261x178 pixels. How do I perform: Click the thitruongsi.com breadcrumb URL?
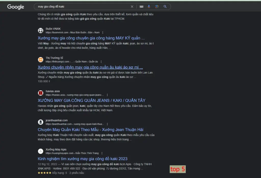click(x=72, y=62)
